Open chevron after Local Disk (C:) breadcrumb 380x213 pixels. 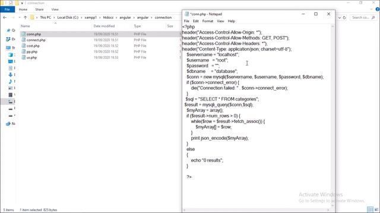point(81,17)
